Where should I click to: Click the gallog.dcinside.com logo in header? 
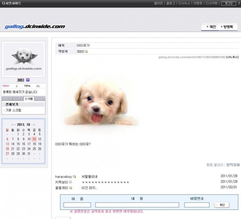(35, 27)
